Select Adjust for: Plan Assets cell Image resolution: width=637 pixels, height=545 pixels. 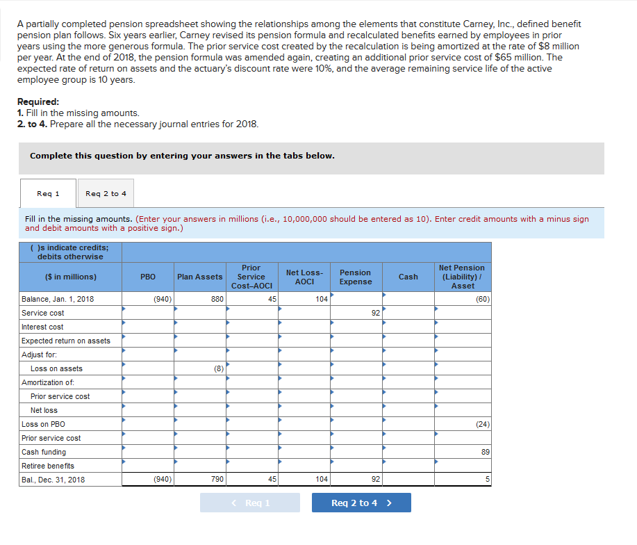point(200,355)
